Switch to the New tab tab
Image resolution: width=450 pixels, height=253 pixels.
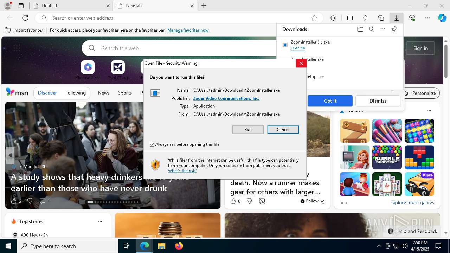point(155,6)
